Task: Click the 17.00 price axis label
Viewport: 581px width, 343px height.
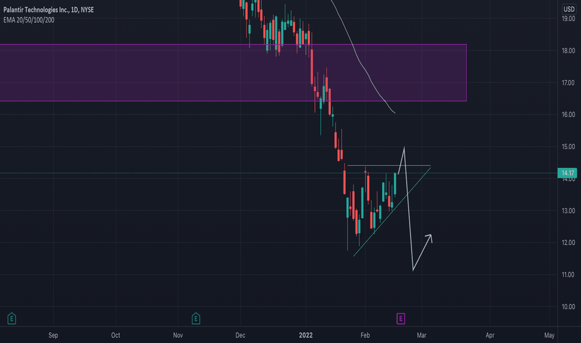Action: (569, 83)
